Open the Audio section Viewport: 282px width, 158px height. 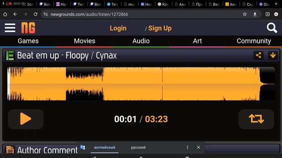tap(141, 41)
